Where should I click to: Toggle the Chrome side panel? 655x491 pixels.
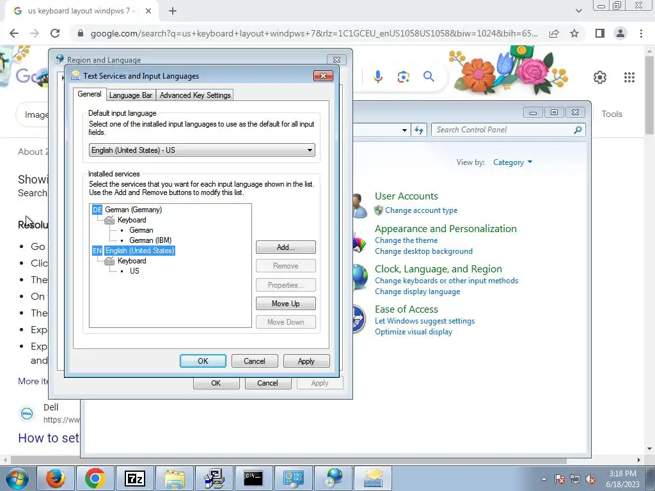click(x=600, y=33)
